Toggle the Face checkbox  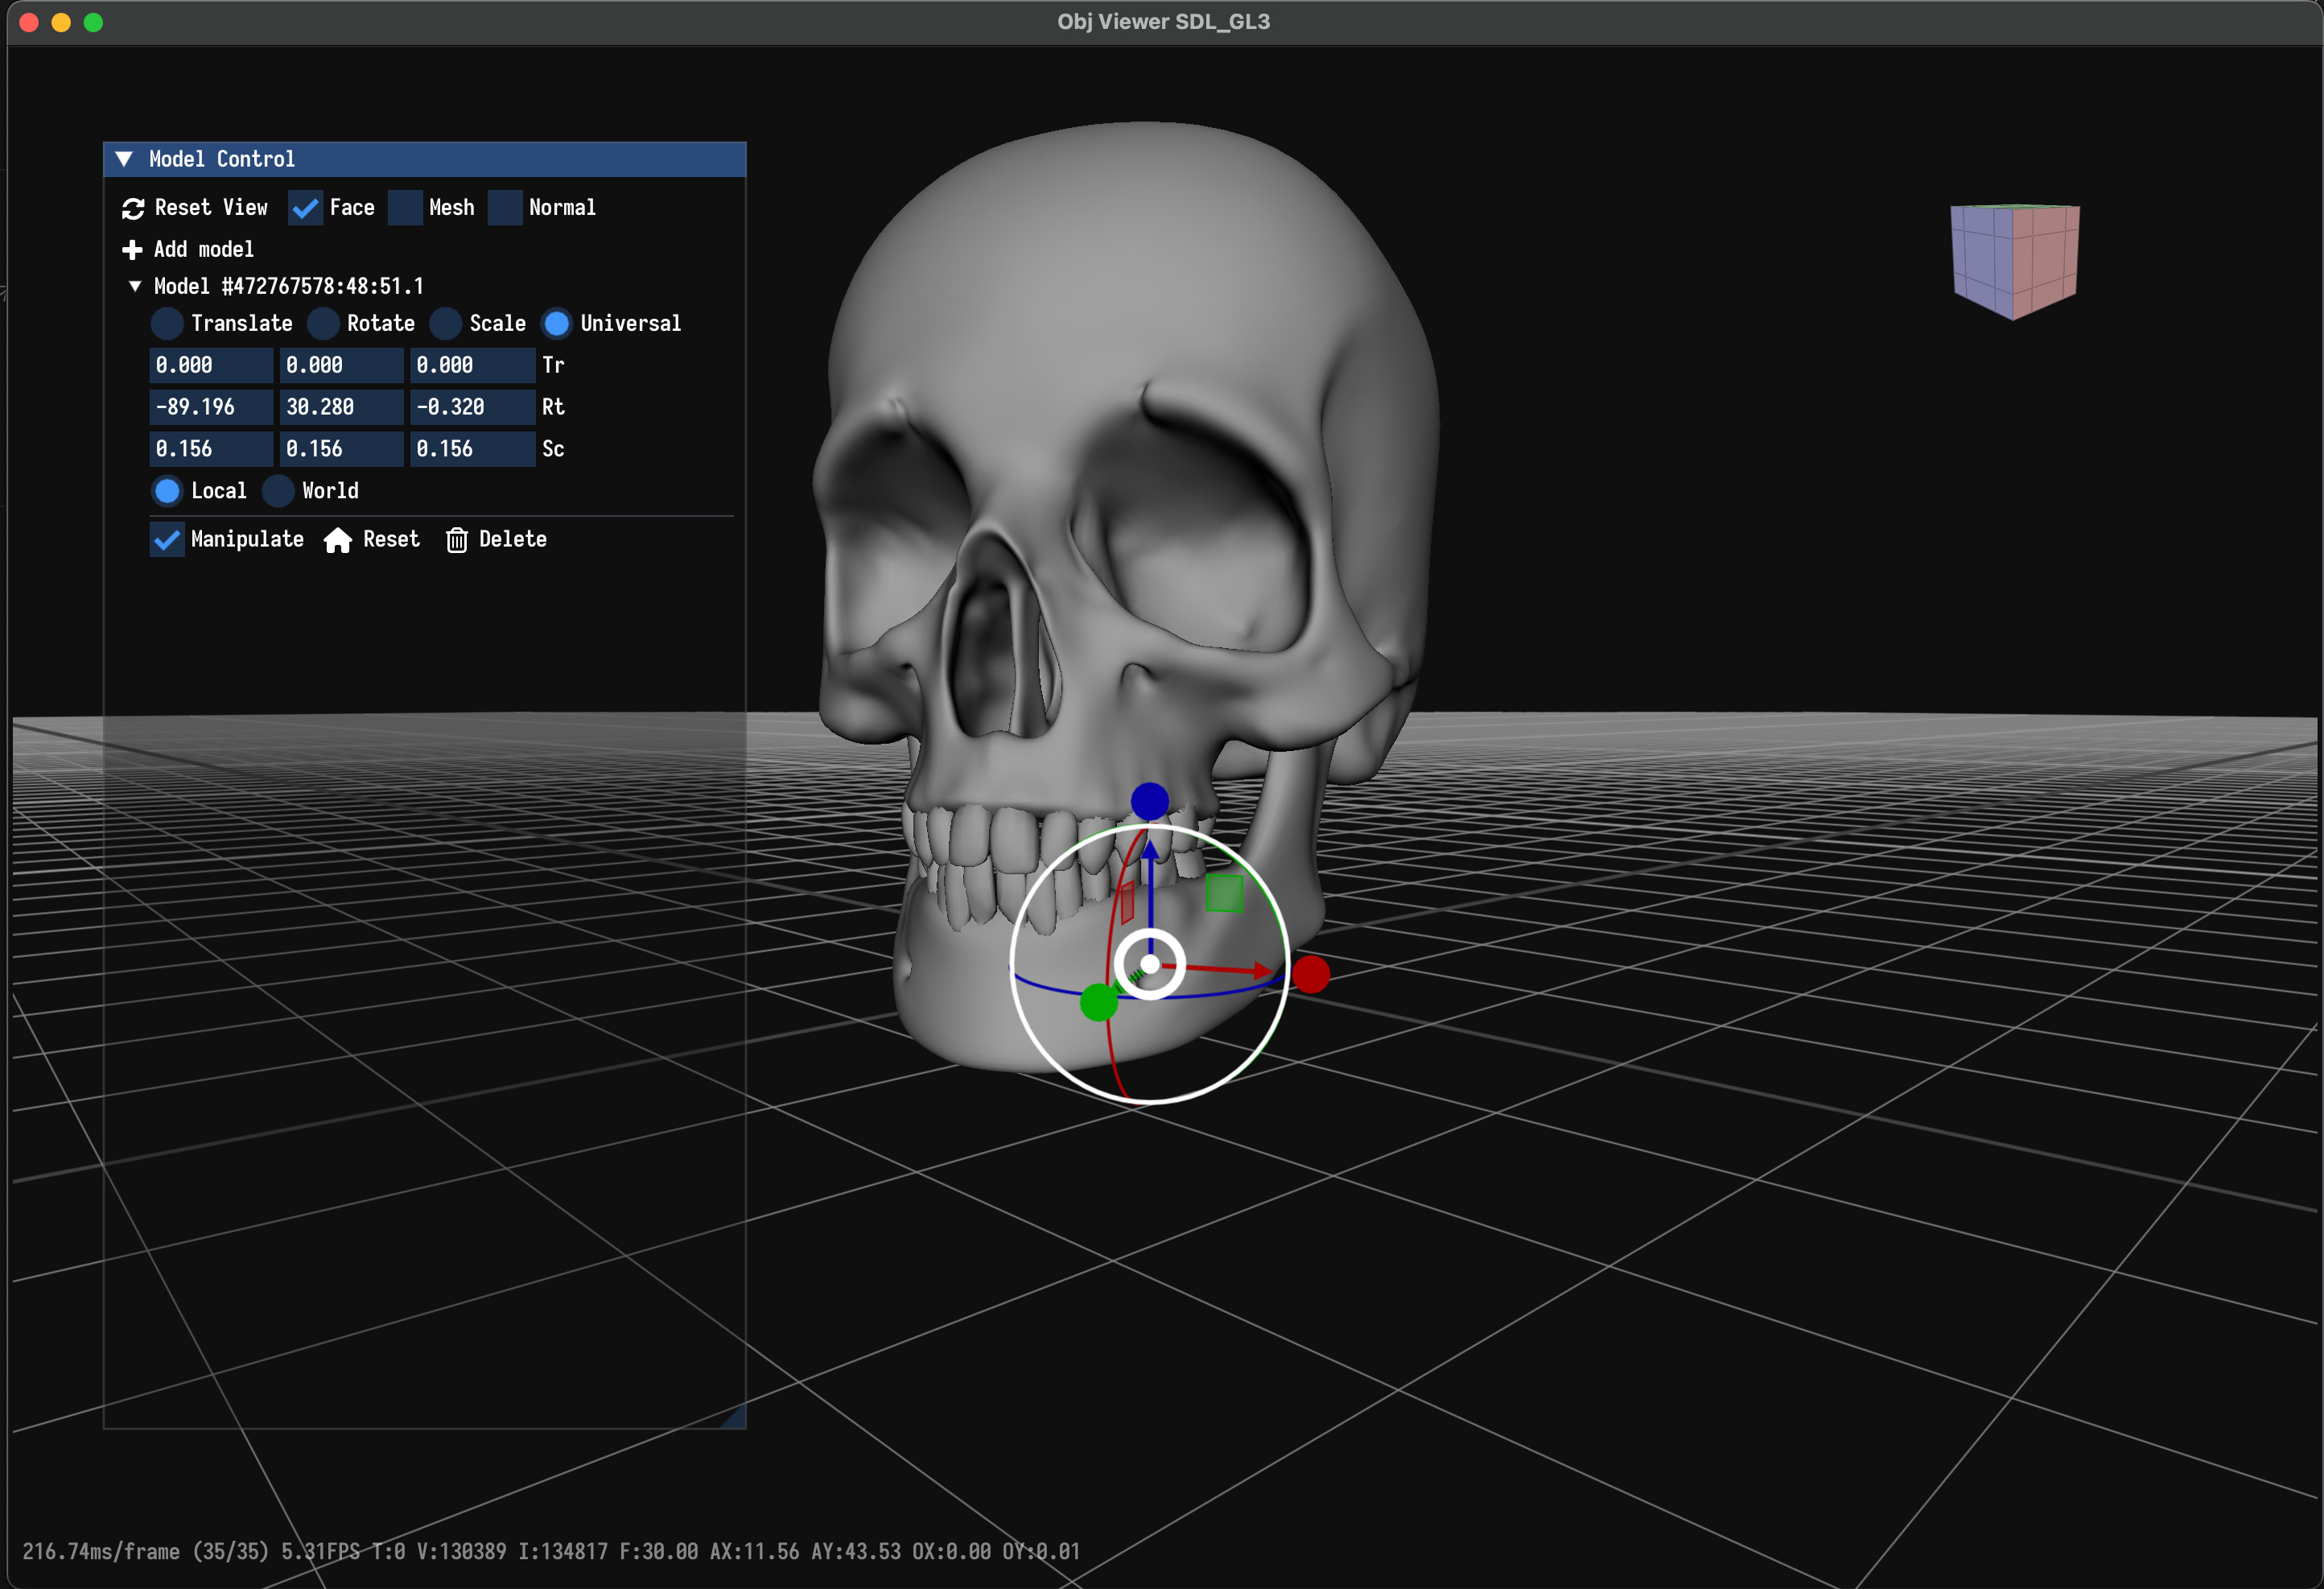pyautogui.click(x=305, y=208)
